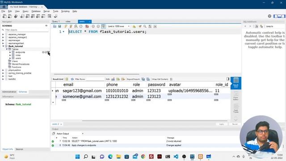The width and height of the screenshot is (286, 161).
Task: Click the Filter Rows input field
Action: 95,79
